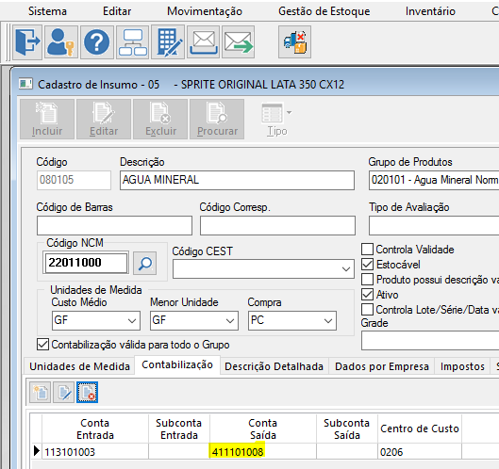Select Centro de Custo cell 0206
499x469 pixels.
point(420,451)
